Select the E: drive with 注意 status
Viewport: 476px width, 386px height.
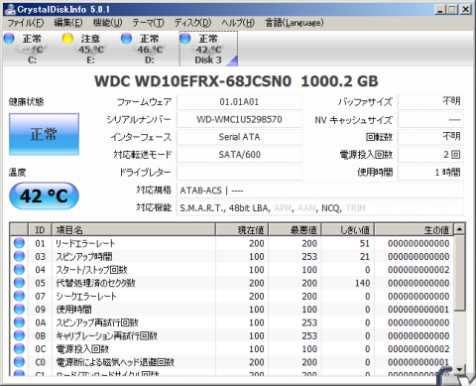90,49
